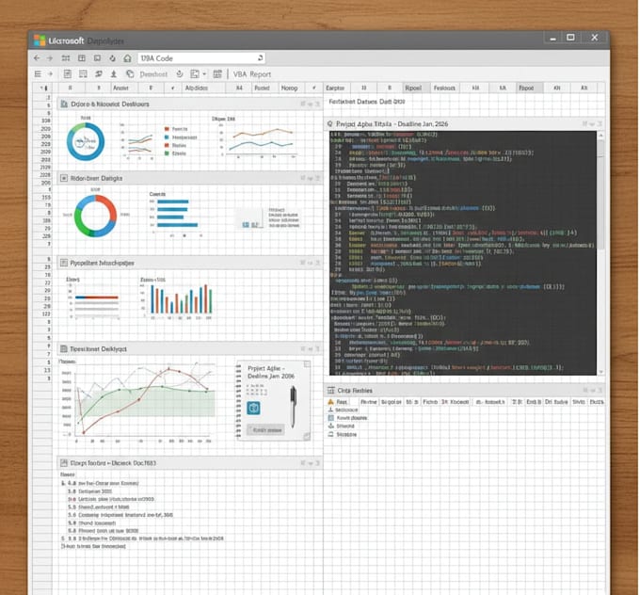Click the upload arrow icon in the second toolbar
Viewport: 640px width, 595px height.
(x=114, y=74)
